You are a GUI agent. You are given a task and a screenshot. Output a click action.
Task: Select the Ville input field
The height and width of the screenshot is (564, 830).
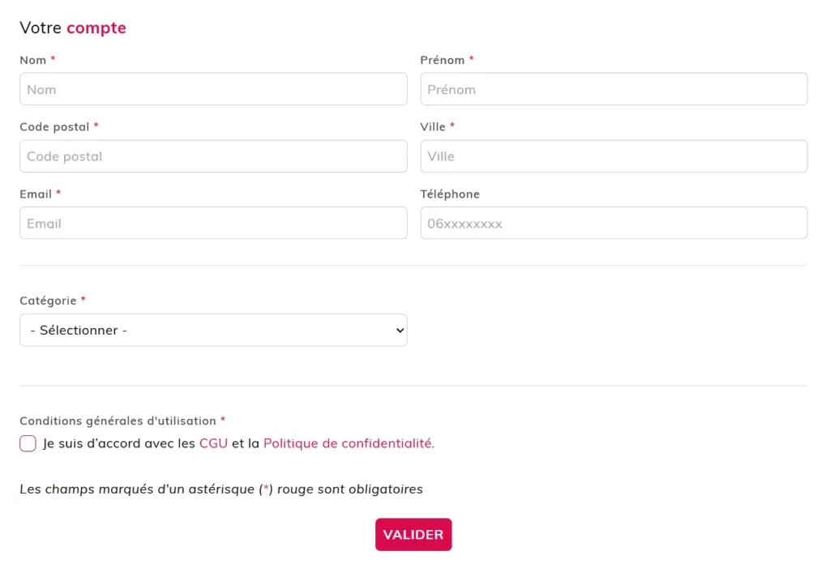pyautogui.click(x=614, y=156)
